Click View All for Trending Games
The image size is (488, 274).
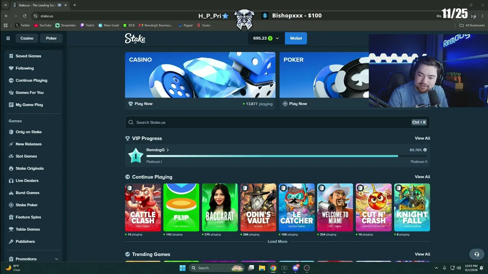[x=422, y=254]
